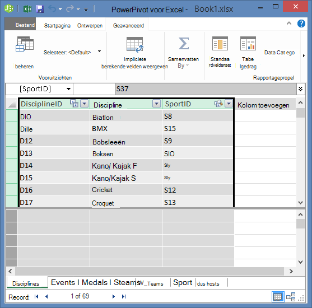This screenshot has height=308, width=312.
Task: Click the Samenvatten By sigma icon
Action: (x=184, y=43)
